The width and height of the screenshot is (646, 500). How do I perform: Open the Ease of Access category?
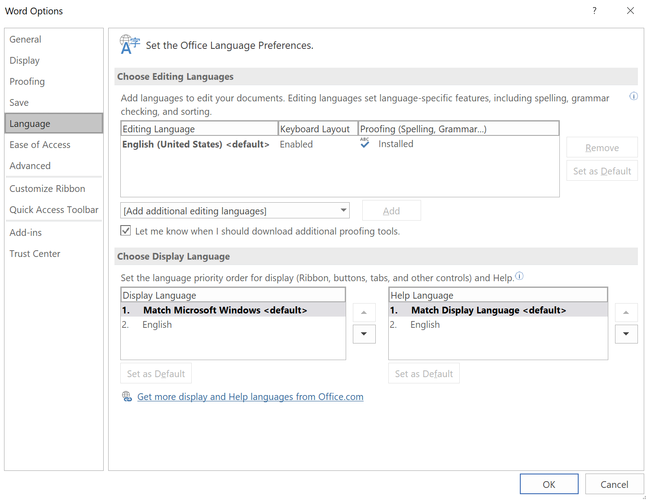[54, 145]
